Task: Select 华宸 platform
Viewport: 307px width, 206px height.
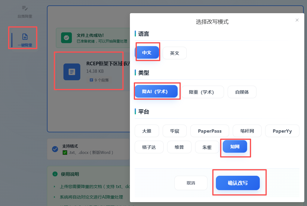Action: click(x=175, y=131)
